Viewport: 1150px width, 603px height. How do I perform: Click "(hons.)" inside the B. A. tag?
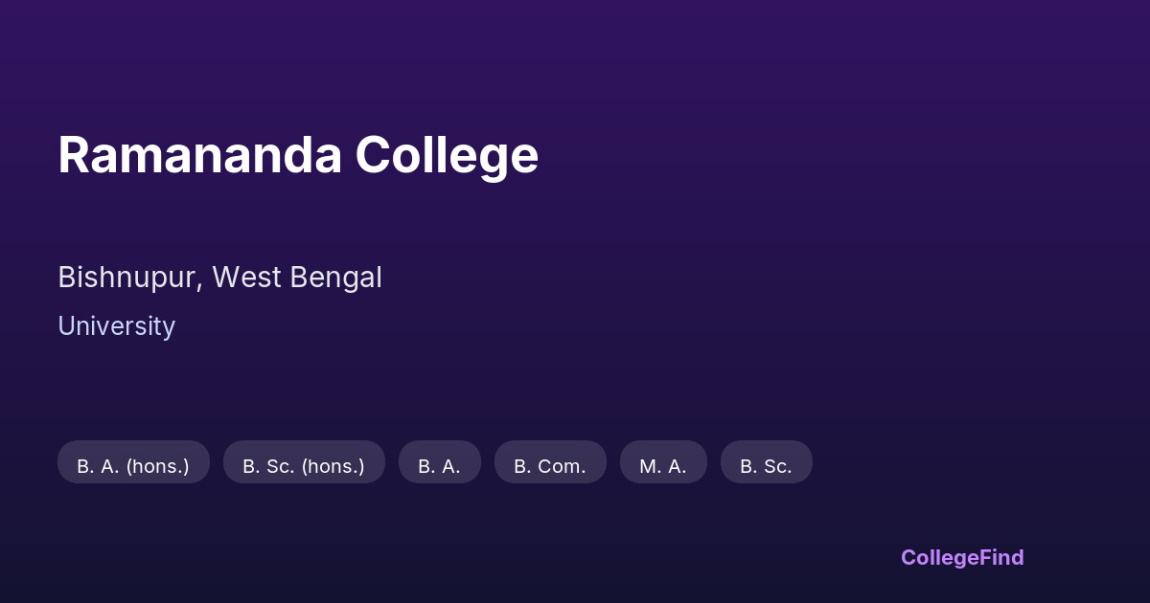pos(157,466)
